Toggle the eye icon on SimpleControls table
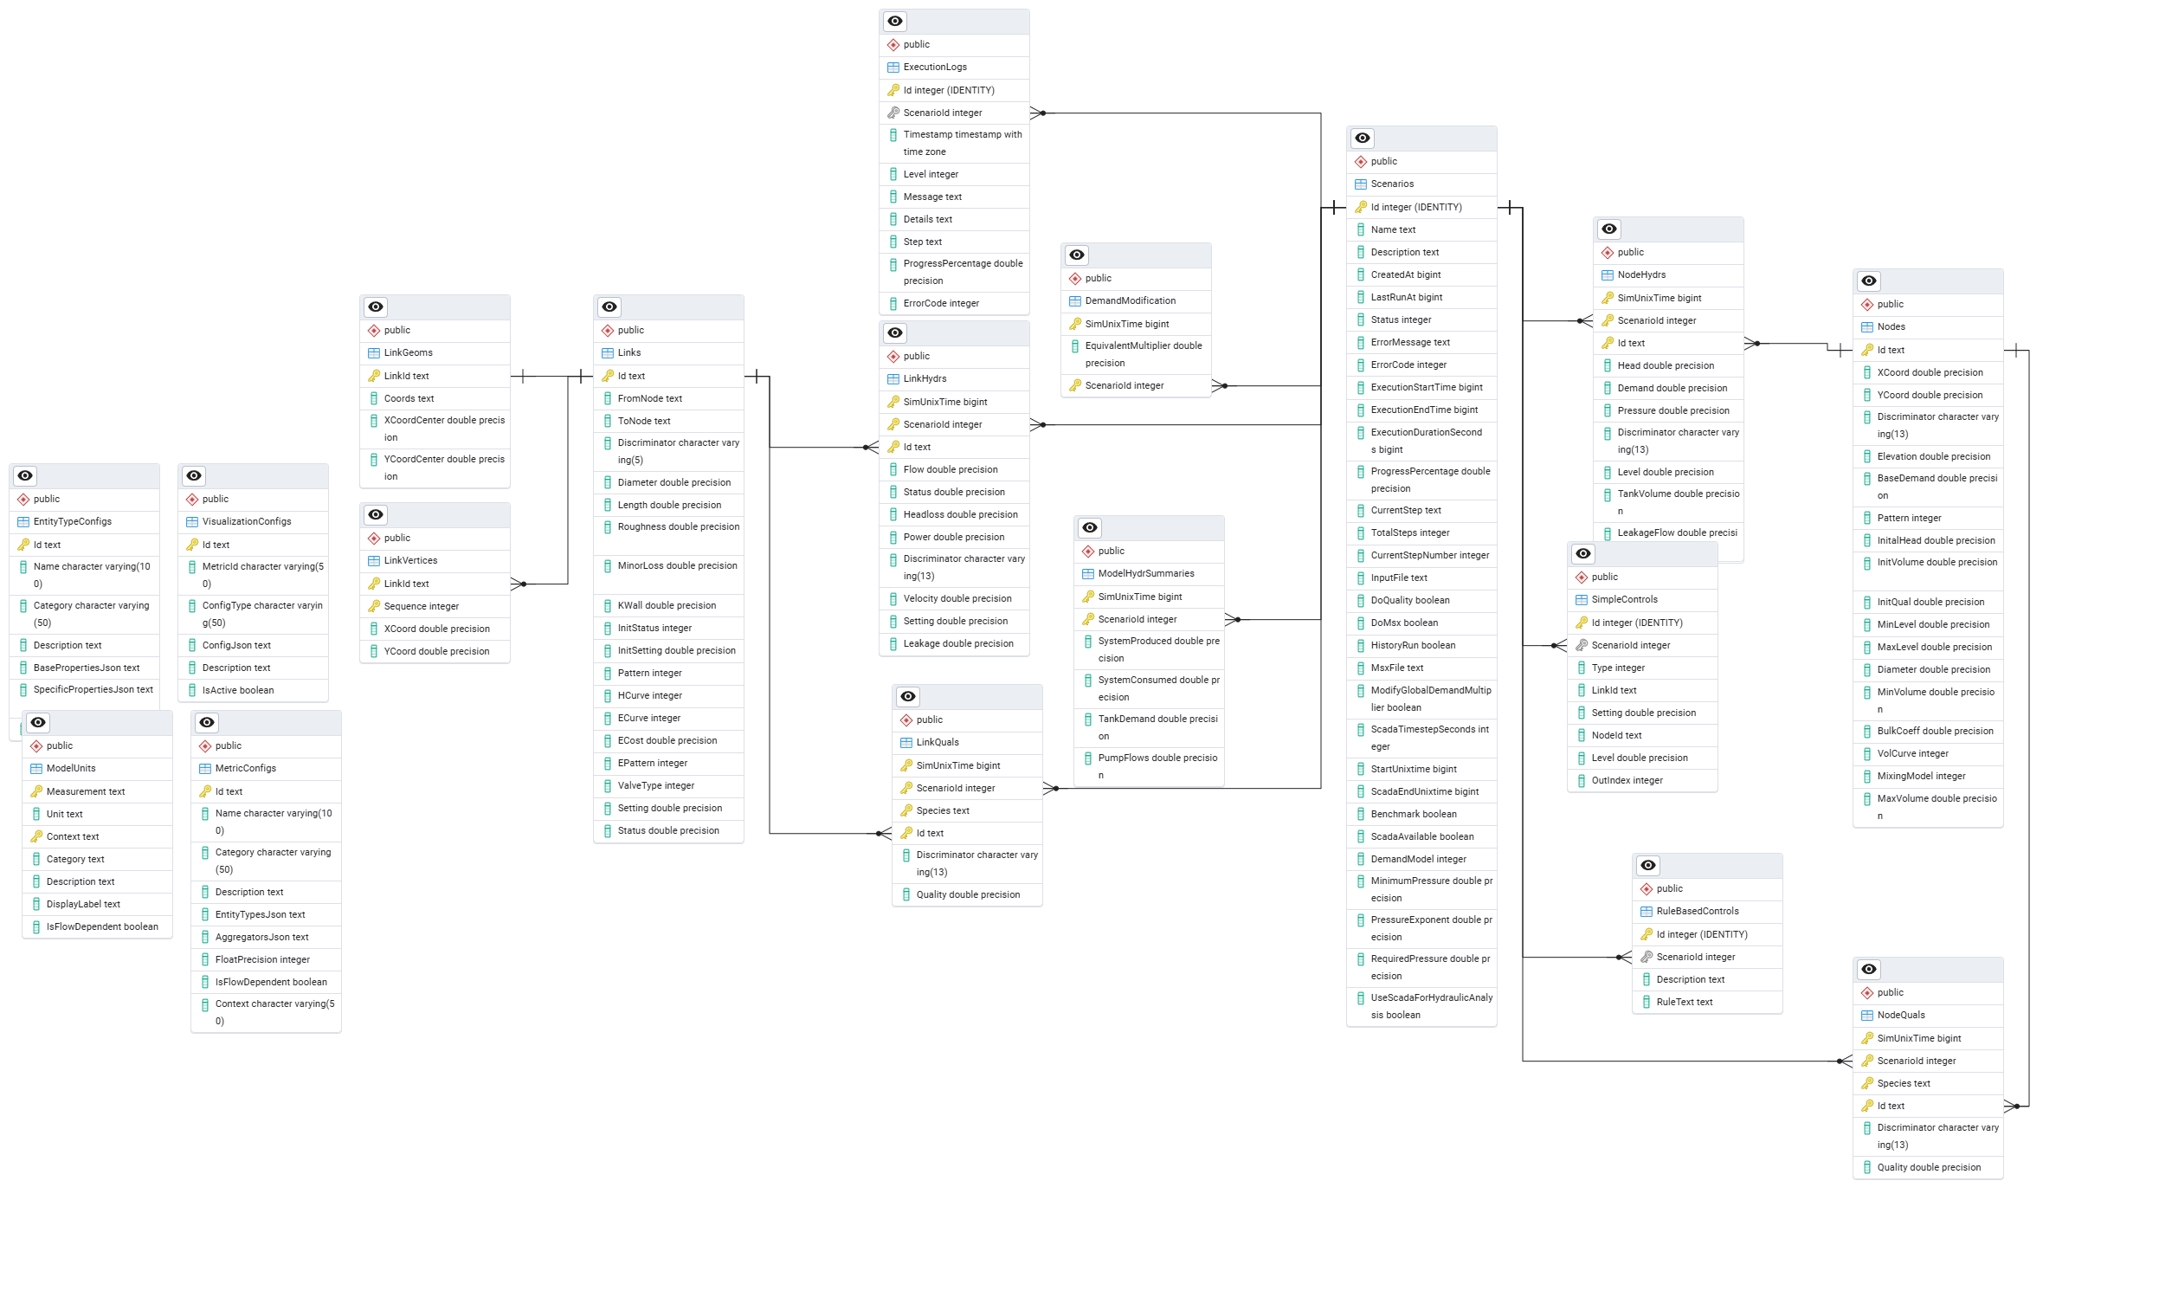 [1583, 554]
